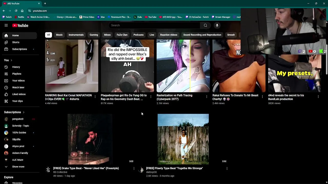Screen dimensions: 328x184
Task: Click datboyOD channel avatar
Action: [x=141, y=170]
